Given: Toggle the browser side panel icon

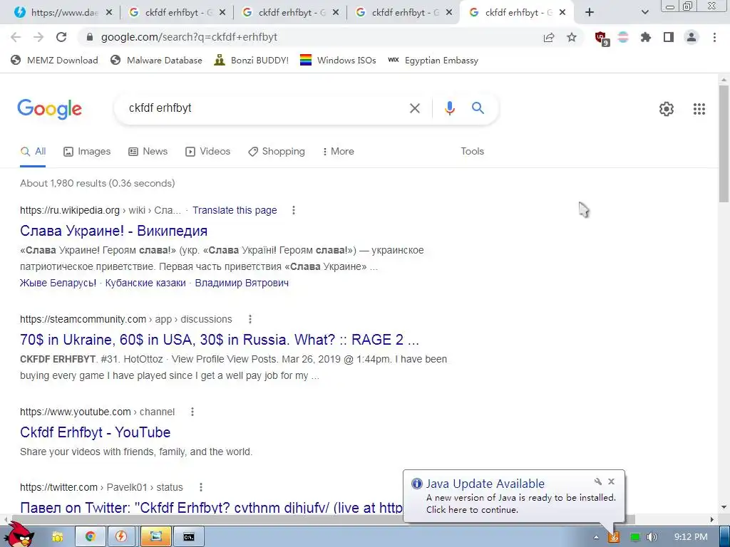Looking at the screenshot, I should point(669,37).
